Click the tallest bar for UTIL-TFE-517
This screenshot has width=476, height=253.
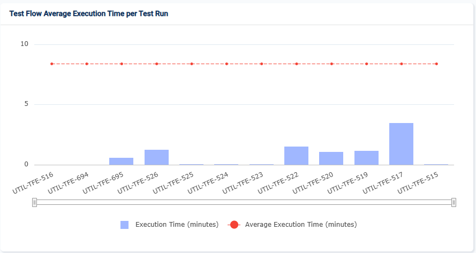(401, 144)
